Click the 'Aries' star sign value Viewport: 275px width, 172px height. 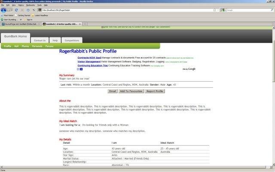point(114,155)
